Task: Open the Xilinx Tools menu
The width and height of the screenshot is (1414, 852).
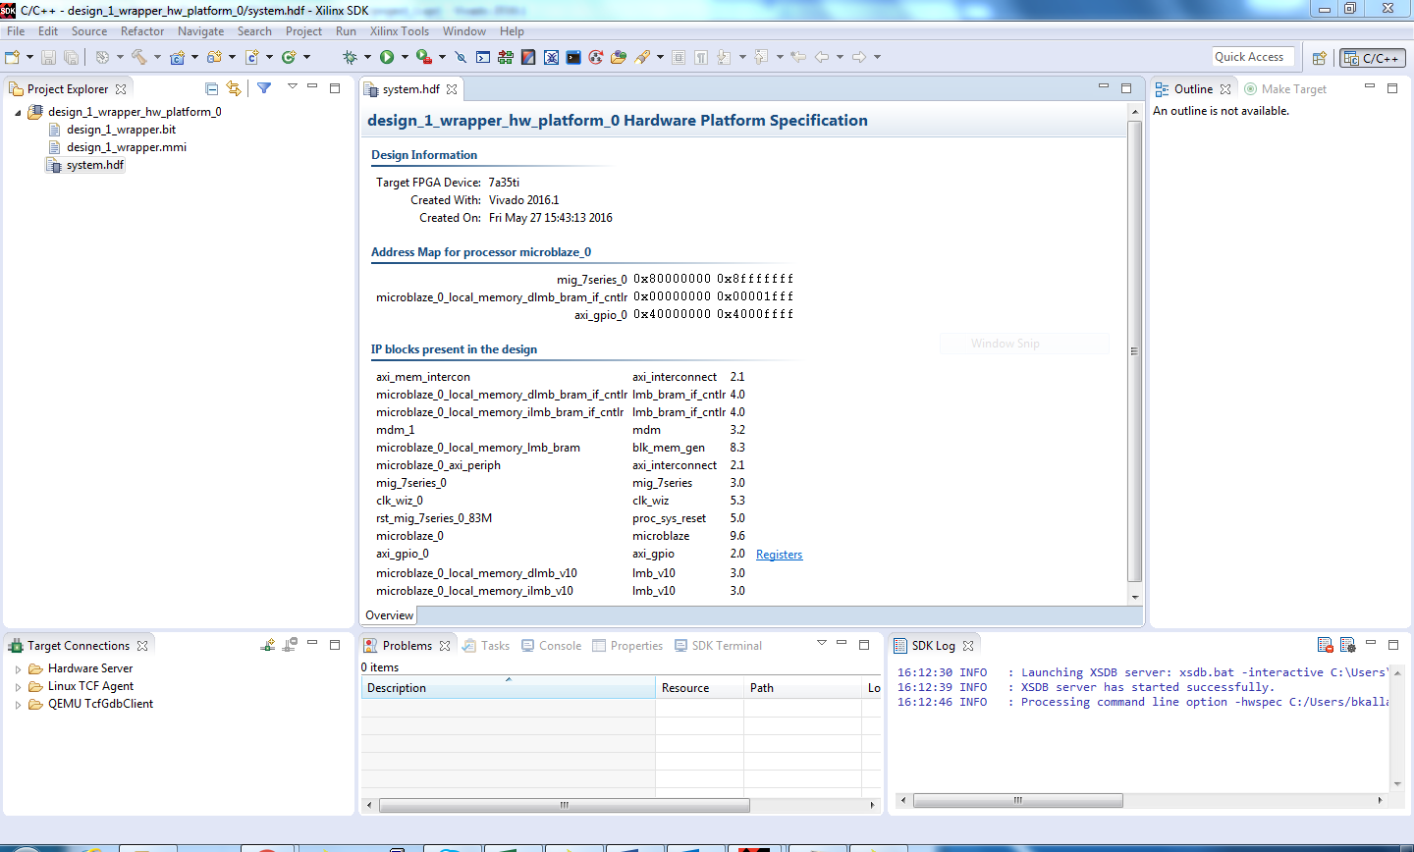Action: (x=399, y=31)
